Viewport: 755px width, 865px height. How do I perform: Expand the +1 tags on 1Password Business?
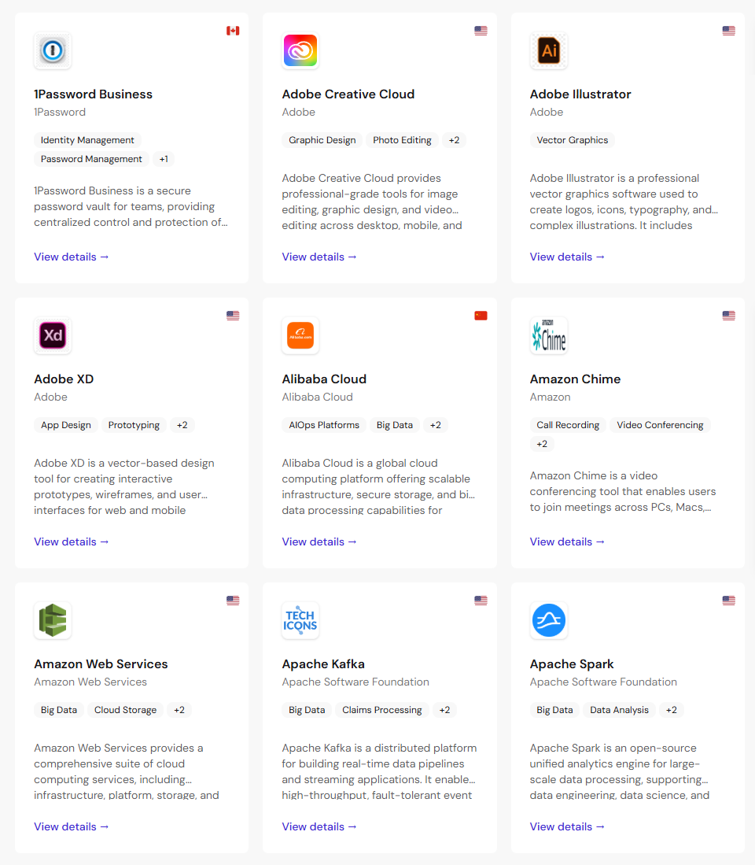164,159
